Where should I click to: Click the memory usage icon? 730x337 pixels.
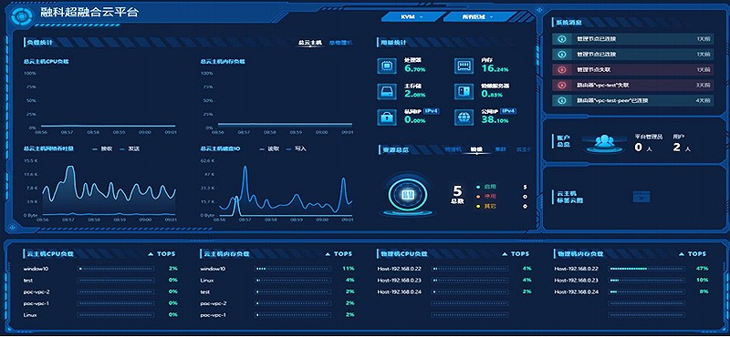464,66
